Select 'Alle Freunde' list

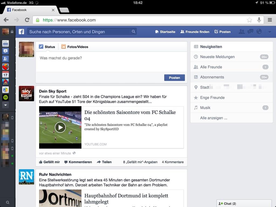coord(232,67)
